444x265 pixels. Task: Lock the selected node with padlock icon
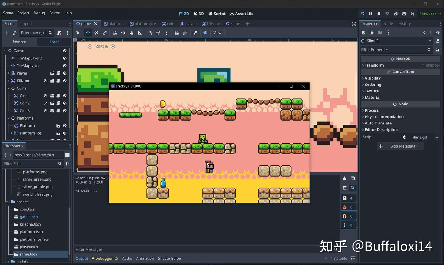pos(177,33)
